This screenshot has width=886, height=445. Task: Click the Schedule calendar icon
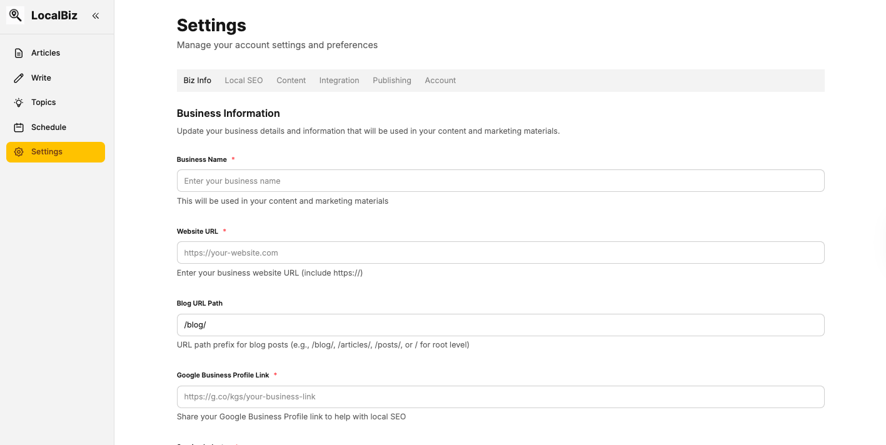(18, 127)
